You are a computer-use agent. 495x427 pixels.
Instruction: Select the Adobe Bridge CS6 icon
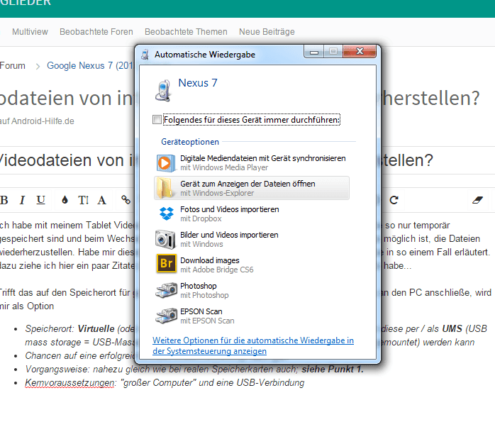point(167,263)
